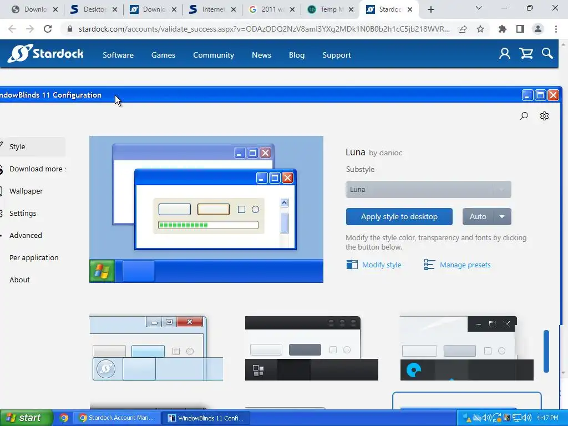
Task: Click the Manage presets icon
Action: pos(429,265)
